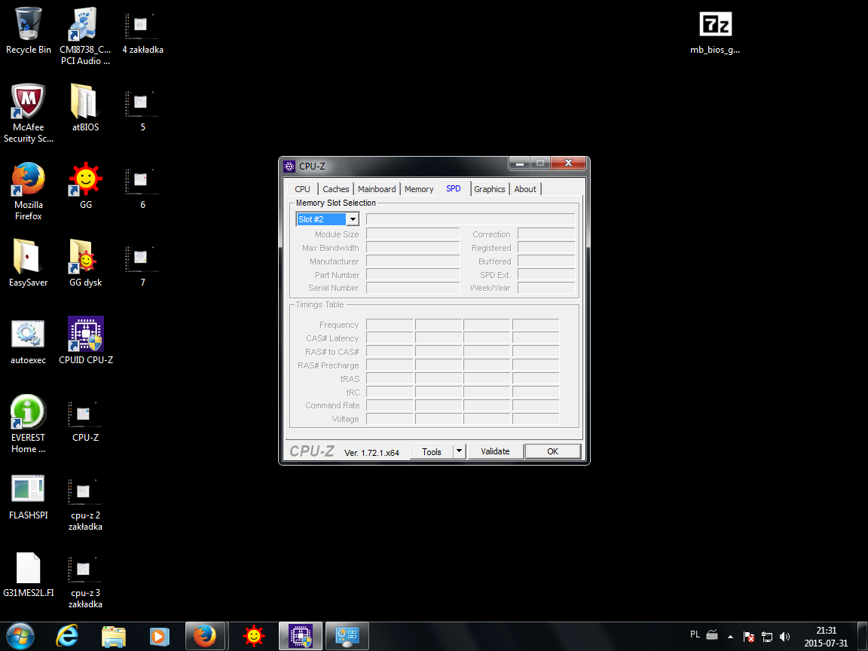Open the desktop image file named 5
Viewport: 868px width, 651px height.
coord(142,109)
